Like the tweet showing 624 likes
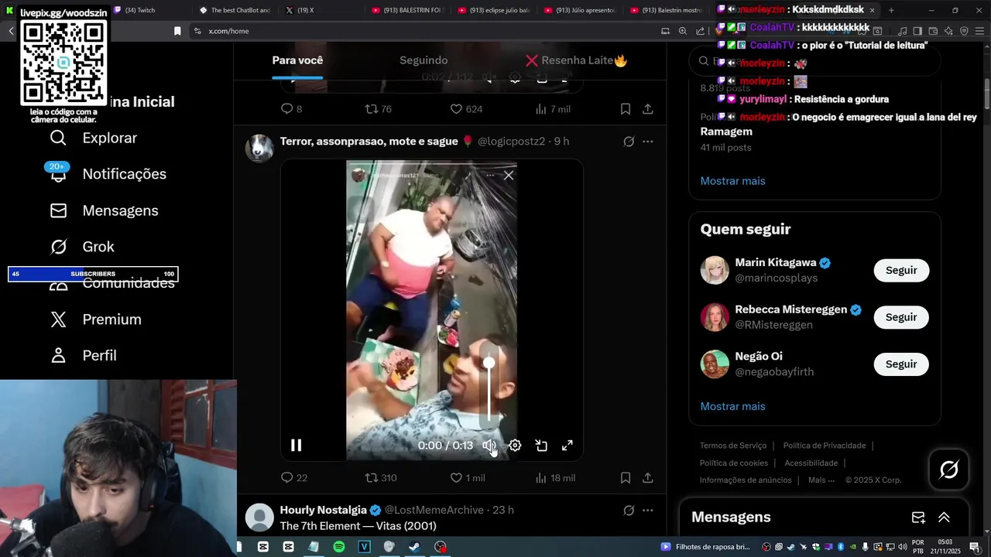 466,109
